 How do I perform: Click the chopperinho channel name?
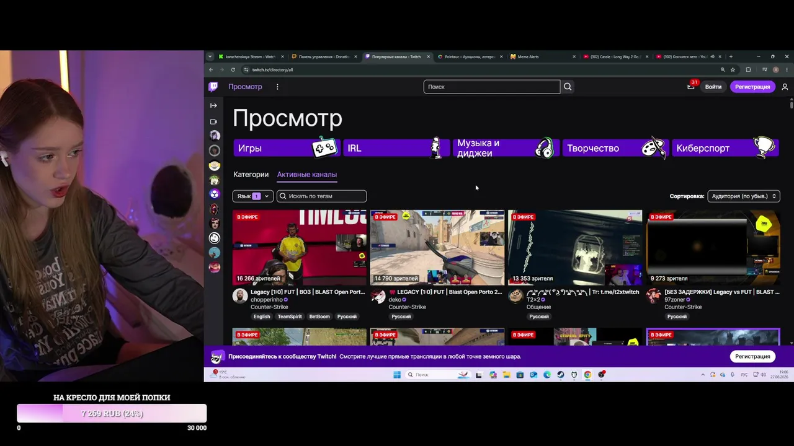(267, 300)
